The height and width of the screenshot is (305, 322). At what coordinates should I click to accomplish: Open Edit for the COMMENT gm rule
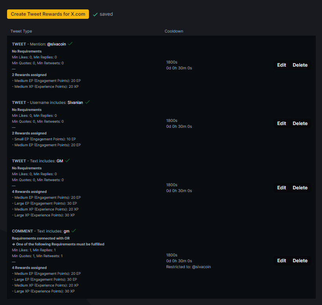pos(281,261)
